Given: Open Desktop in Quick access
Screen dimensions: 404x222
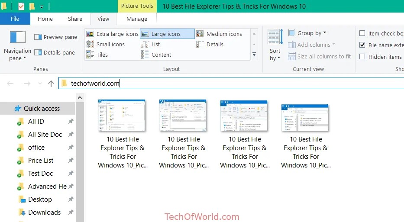Looking at the screenshot, I should pos(40,199).
